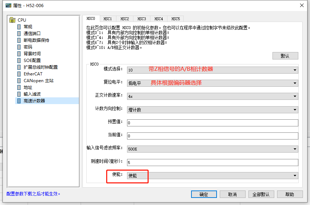310x205 pixels.
Task: Click the page icon beside 密码
Action: point(19,47)
